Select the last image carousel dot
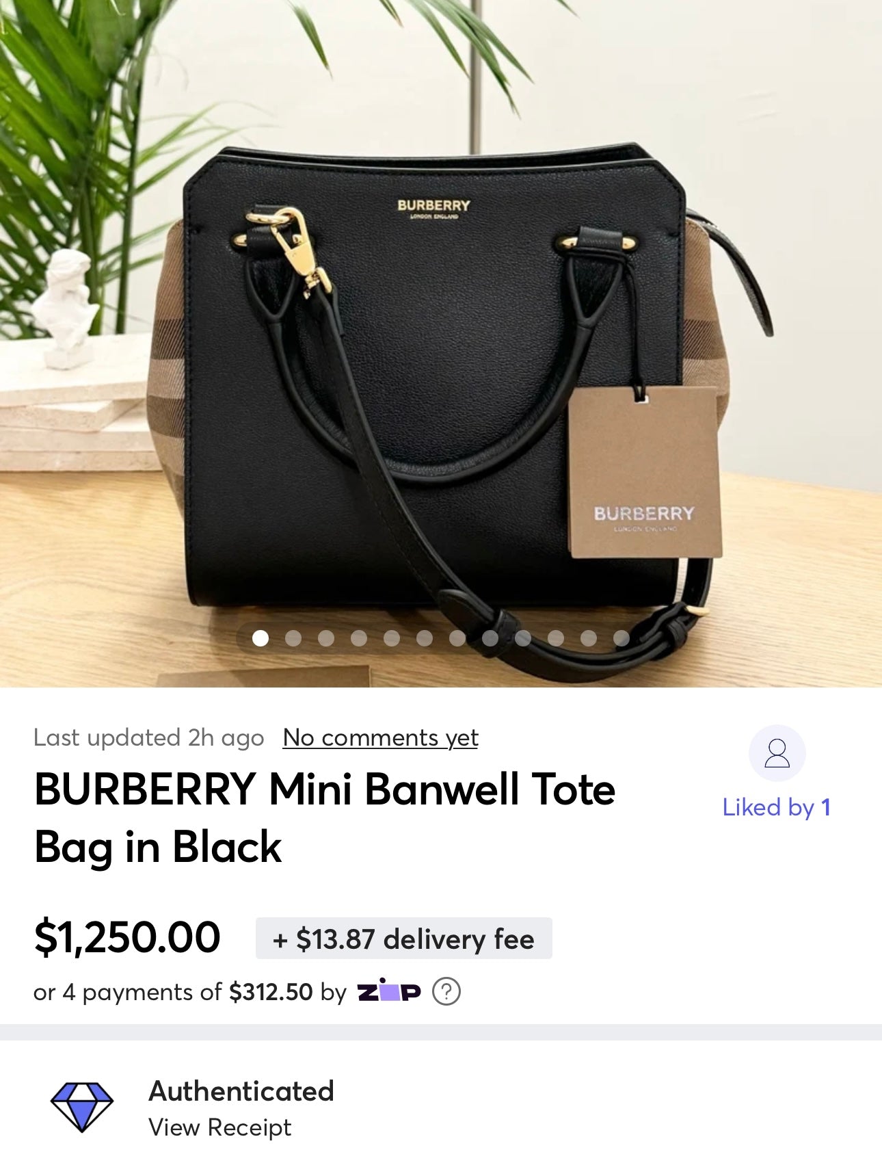882x1165 pixels. [621, 638]
